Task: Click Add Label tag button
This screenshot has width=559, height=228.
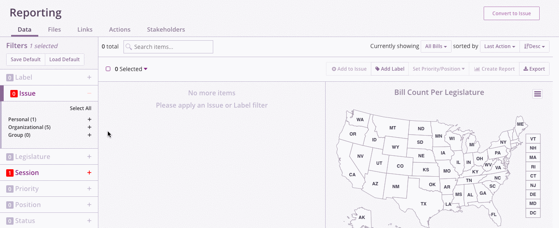Action: pyautogui.click(x=389, y=69)
